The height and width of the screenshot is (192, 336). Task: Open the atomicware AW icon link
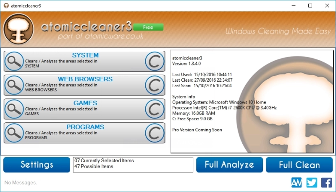(297, 183)
